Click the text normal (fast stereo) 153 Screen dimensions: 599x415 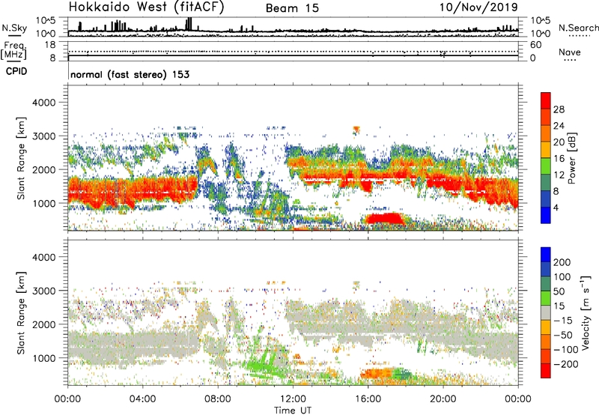click(x=130, y=74)
